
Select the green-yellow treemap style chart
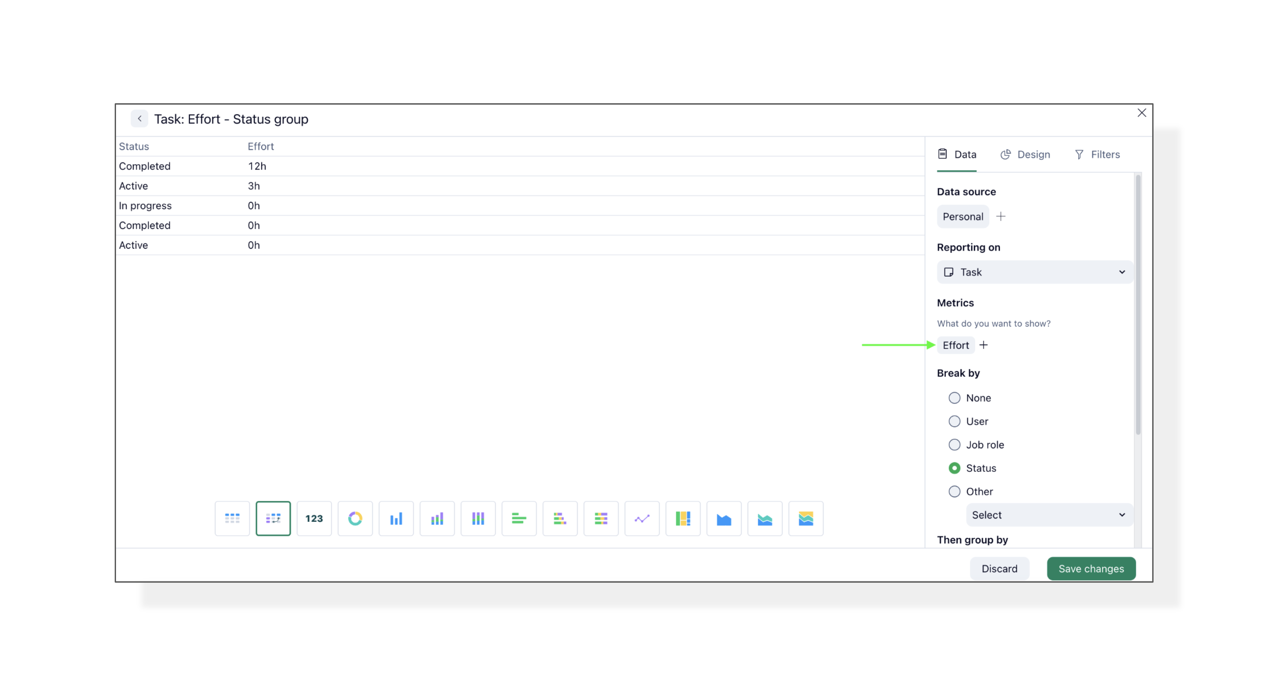(682, 518)
